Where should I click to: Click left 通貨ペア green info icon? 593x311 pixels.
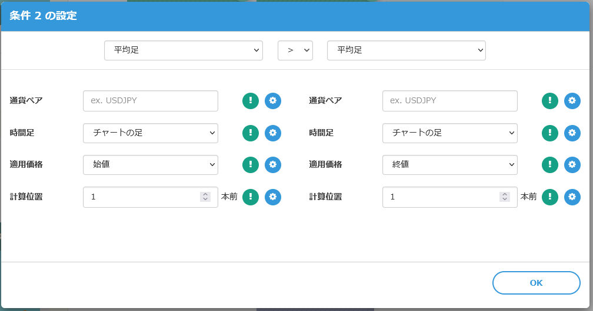(x=251, y=101)
